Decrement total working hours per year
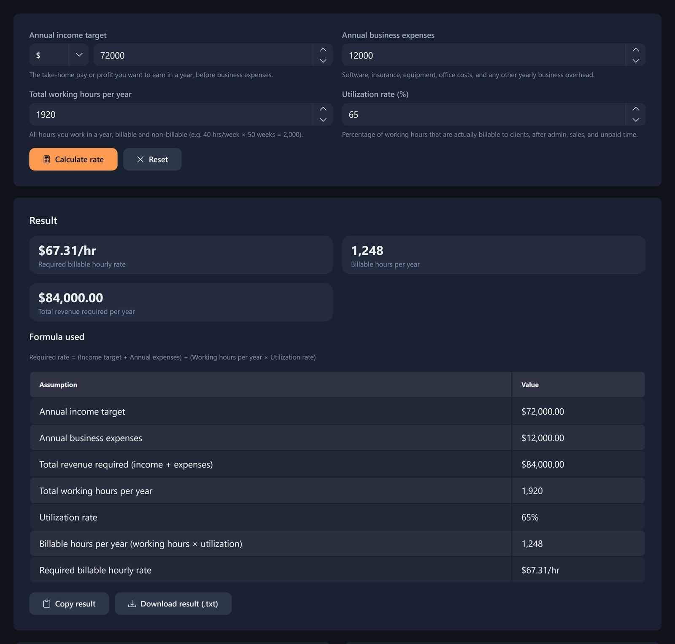The image size is (675, 644). click(x=323, y=120)
